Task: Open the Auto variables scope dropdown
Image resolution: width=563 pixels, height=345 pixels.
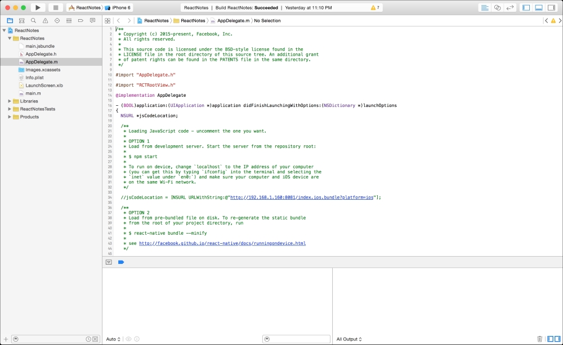Action: [x=113, y=339]
